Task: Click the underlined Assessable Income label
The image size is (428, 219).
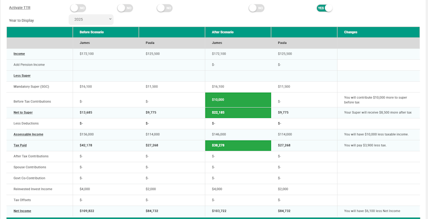Action: pyautogui.click(x=29, y=134)
